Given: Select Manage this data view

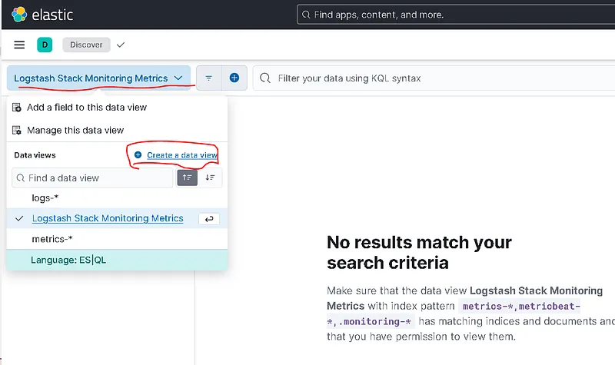Looking at the screenshot, I should [75, 130].
